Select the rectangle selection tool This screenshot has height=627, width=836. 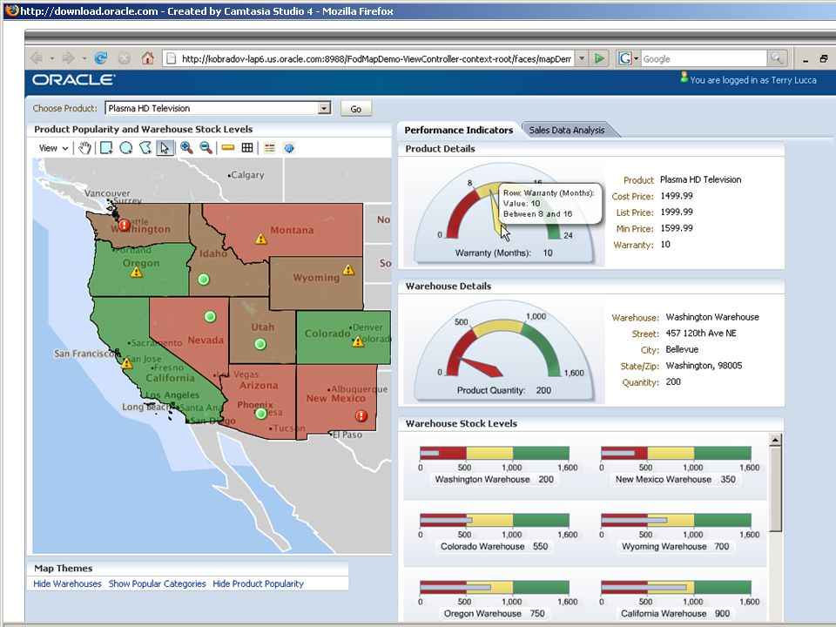coord(106,148)
